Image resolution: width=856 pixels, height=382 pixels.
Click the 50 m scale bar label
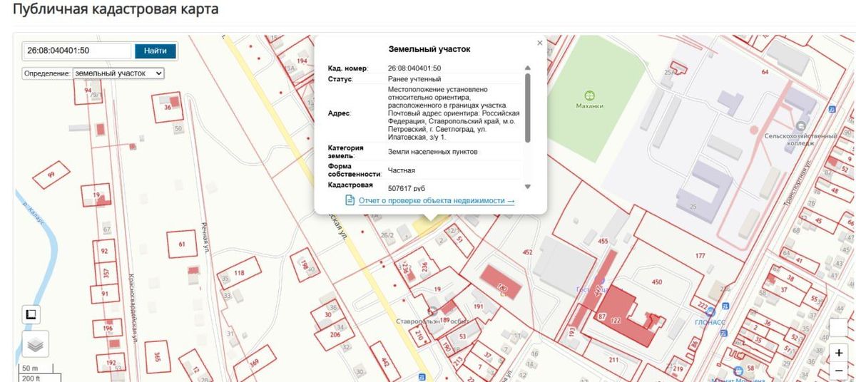click(31, 368)
